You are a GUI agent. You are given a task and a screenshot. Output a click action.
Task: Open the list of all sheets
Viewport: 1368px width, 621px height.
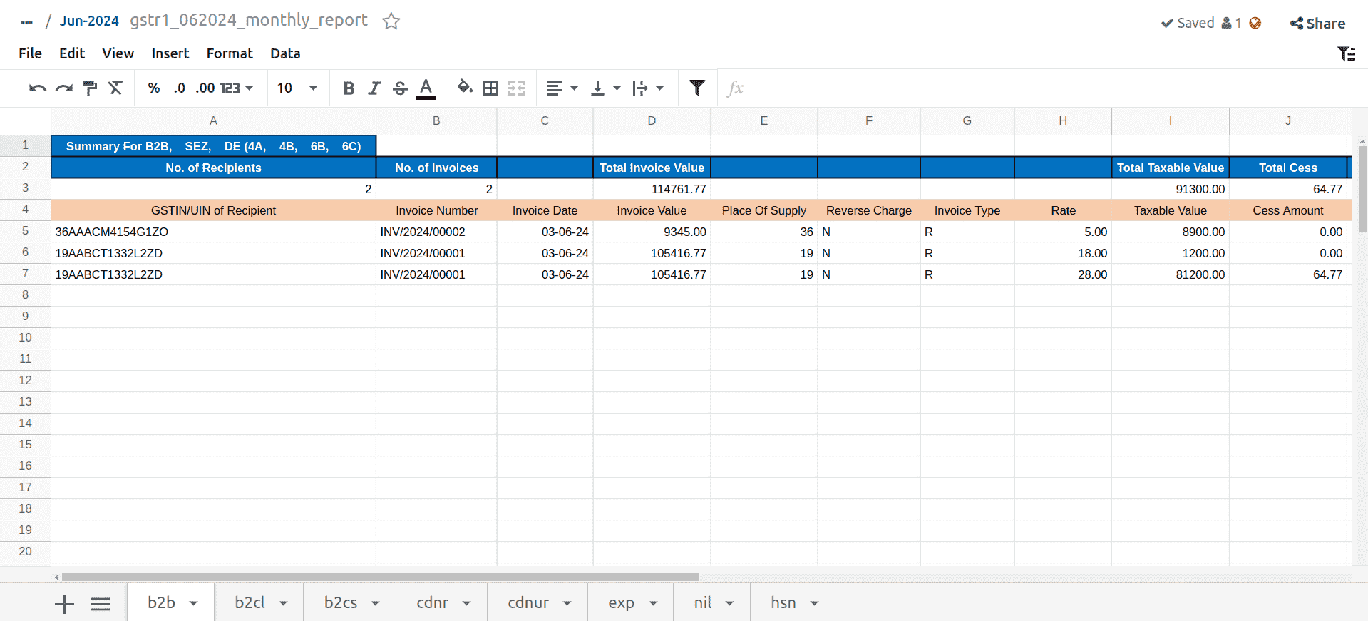101,604
